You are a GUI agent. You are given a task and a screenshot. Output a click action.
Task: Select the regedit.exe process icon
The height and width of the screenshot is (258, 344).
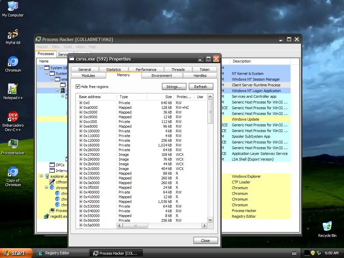(46, 216)
